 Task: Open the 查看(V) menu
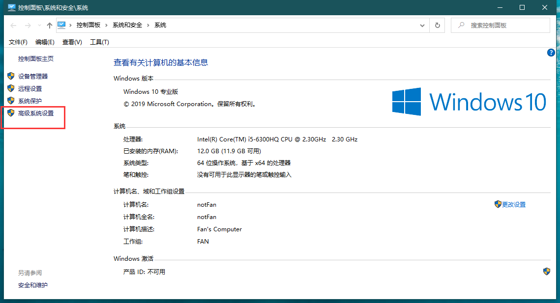click(x=72, y=42)
